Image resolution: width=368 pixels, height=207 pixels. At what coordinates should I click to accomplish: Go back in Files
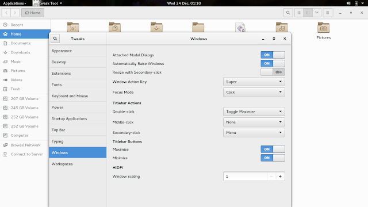pos(6,13)
